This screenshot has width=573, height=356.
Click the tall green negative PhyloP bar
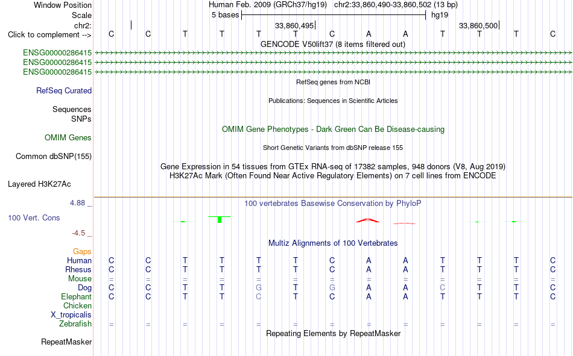tap(220, 219)
